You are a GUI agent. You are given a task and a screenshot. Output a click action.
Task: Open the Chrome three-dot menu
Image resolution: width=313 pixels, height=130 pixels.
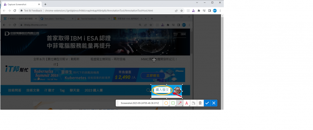click(x=220, y=11)
